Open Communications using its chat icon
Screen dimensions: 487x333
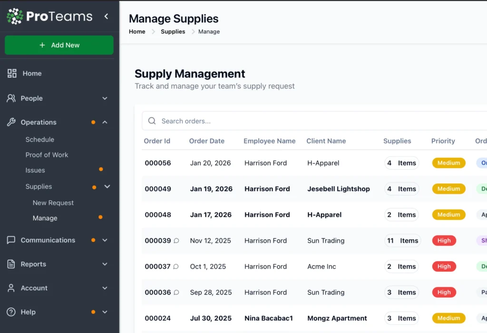point(11,240)
